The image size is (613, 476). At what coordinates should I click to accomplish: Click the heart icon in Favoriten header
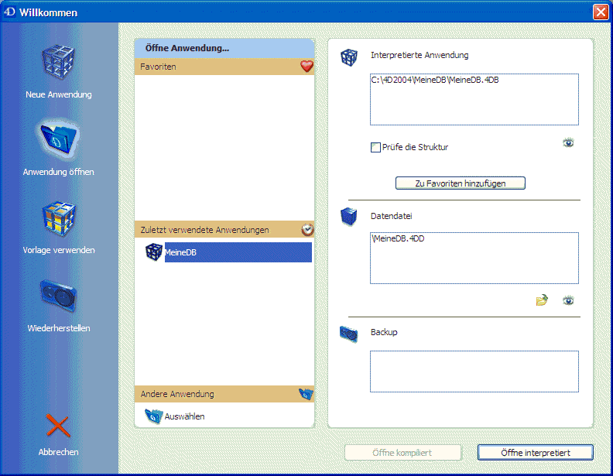[x=306, y=67]
